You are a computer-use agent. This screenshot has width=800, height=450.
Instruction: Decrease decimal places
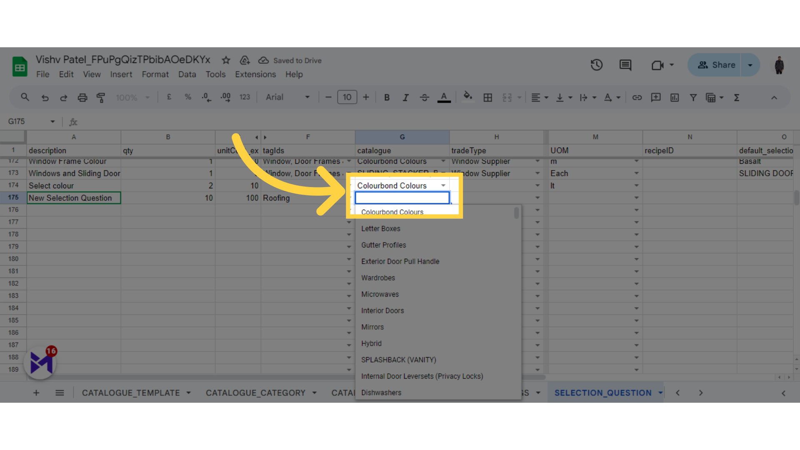[x=206, y=97]
